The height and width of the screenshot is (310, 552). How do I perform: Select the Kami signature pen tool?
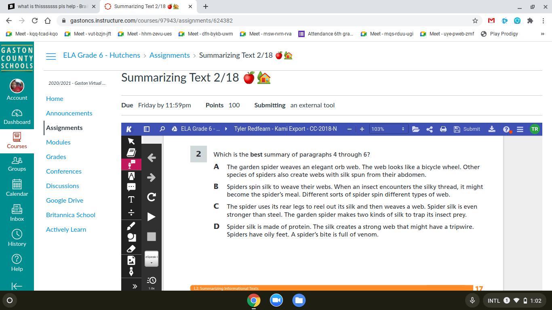pos(131,272)
